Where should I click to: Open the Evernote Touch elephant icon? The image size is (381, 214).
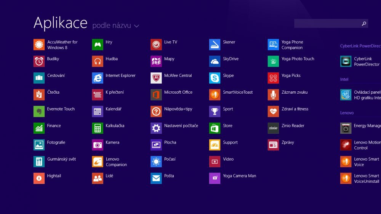coord(39,112)
